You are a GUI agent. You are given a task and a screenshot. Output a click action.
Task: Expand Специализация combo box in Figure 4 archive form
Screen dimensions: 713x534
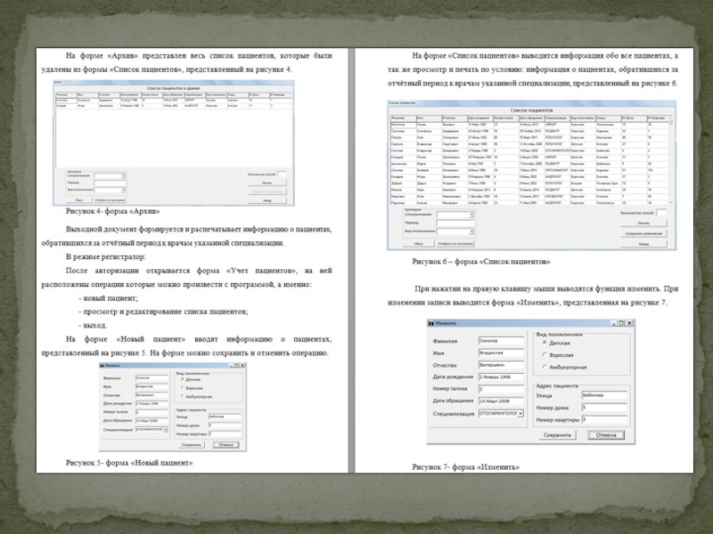(122, 176)
